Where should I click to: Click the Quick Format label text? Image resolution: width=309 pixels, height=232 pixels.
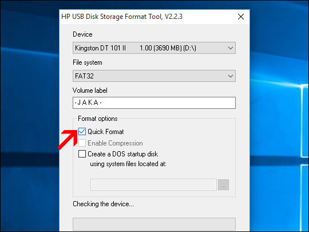[106, 132]
